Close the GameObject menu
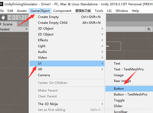 tap(40, 11)
